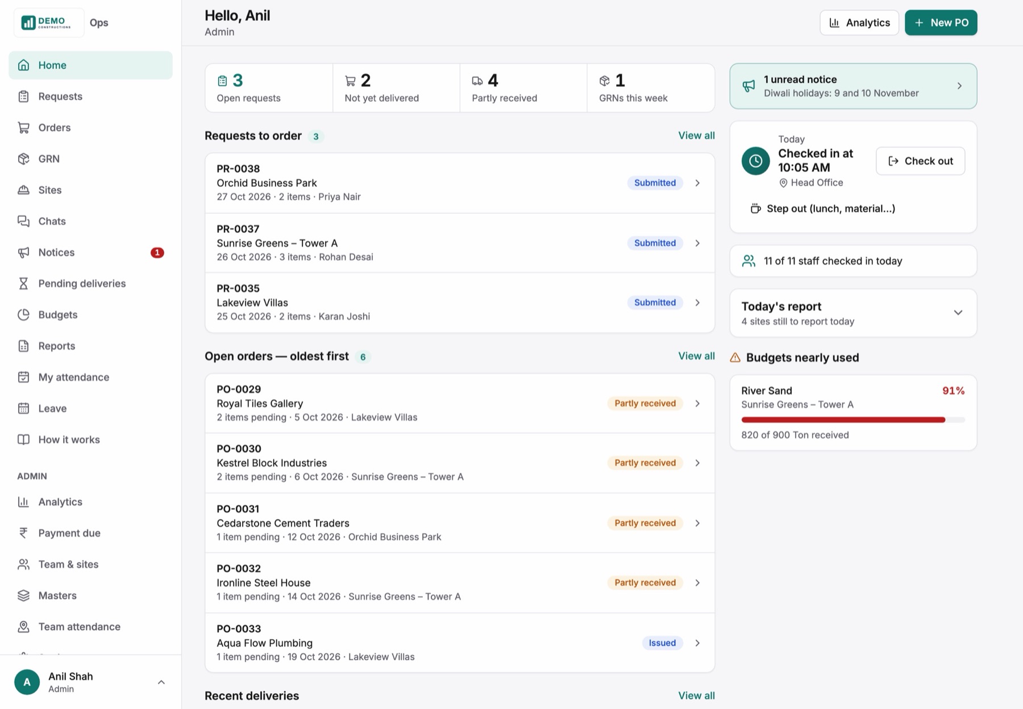Screen dimensions: 1023x709
Task: Click the Chats speech bubble icon
Action: tap(23, 221)
